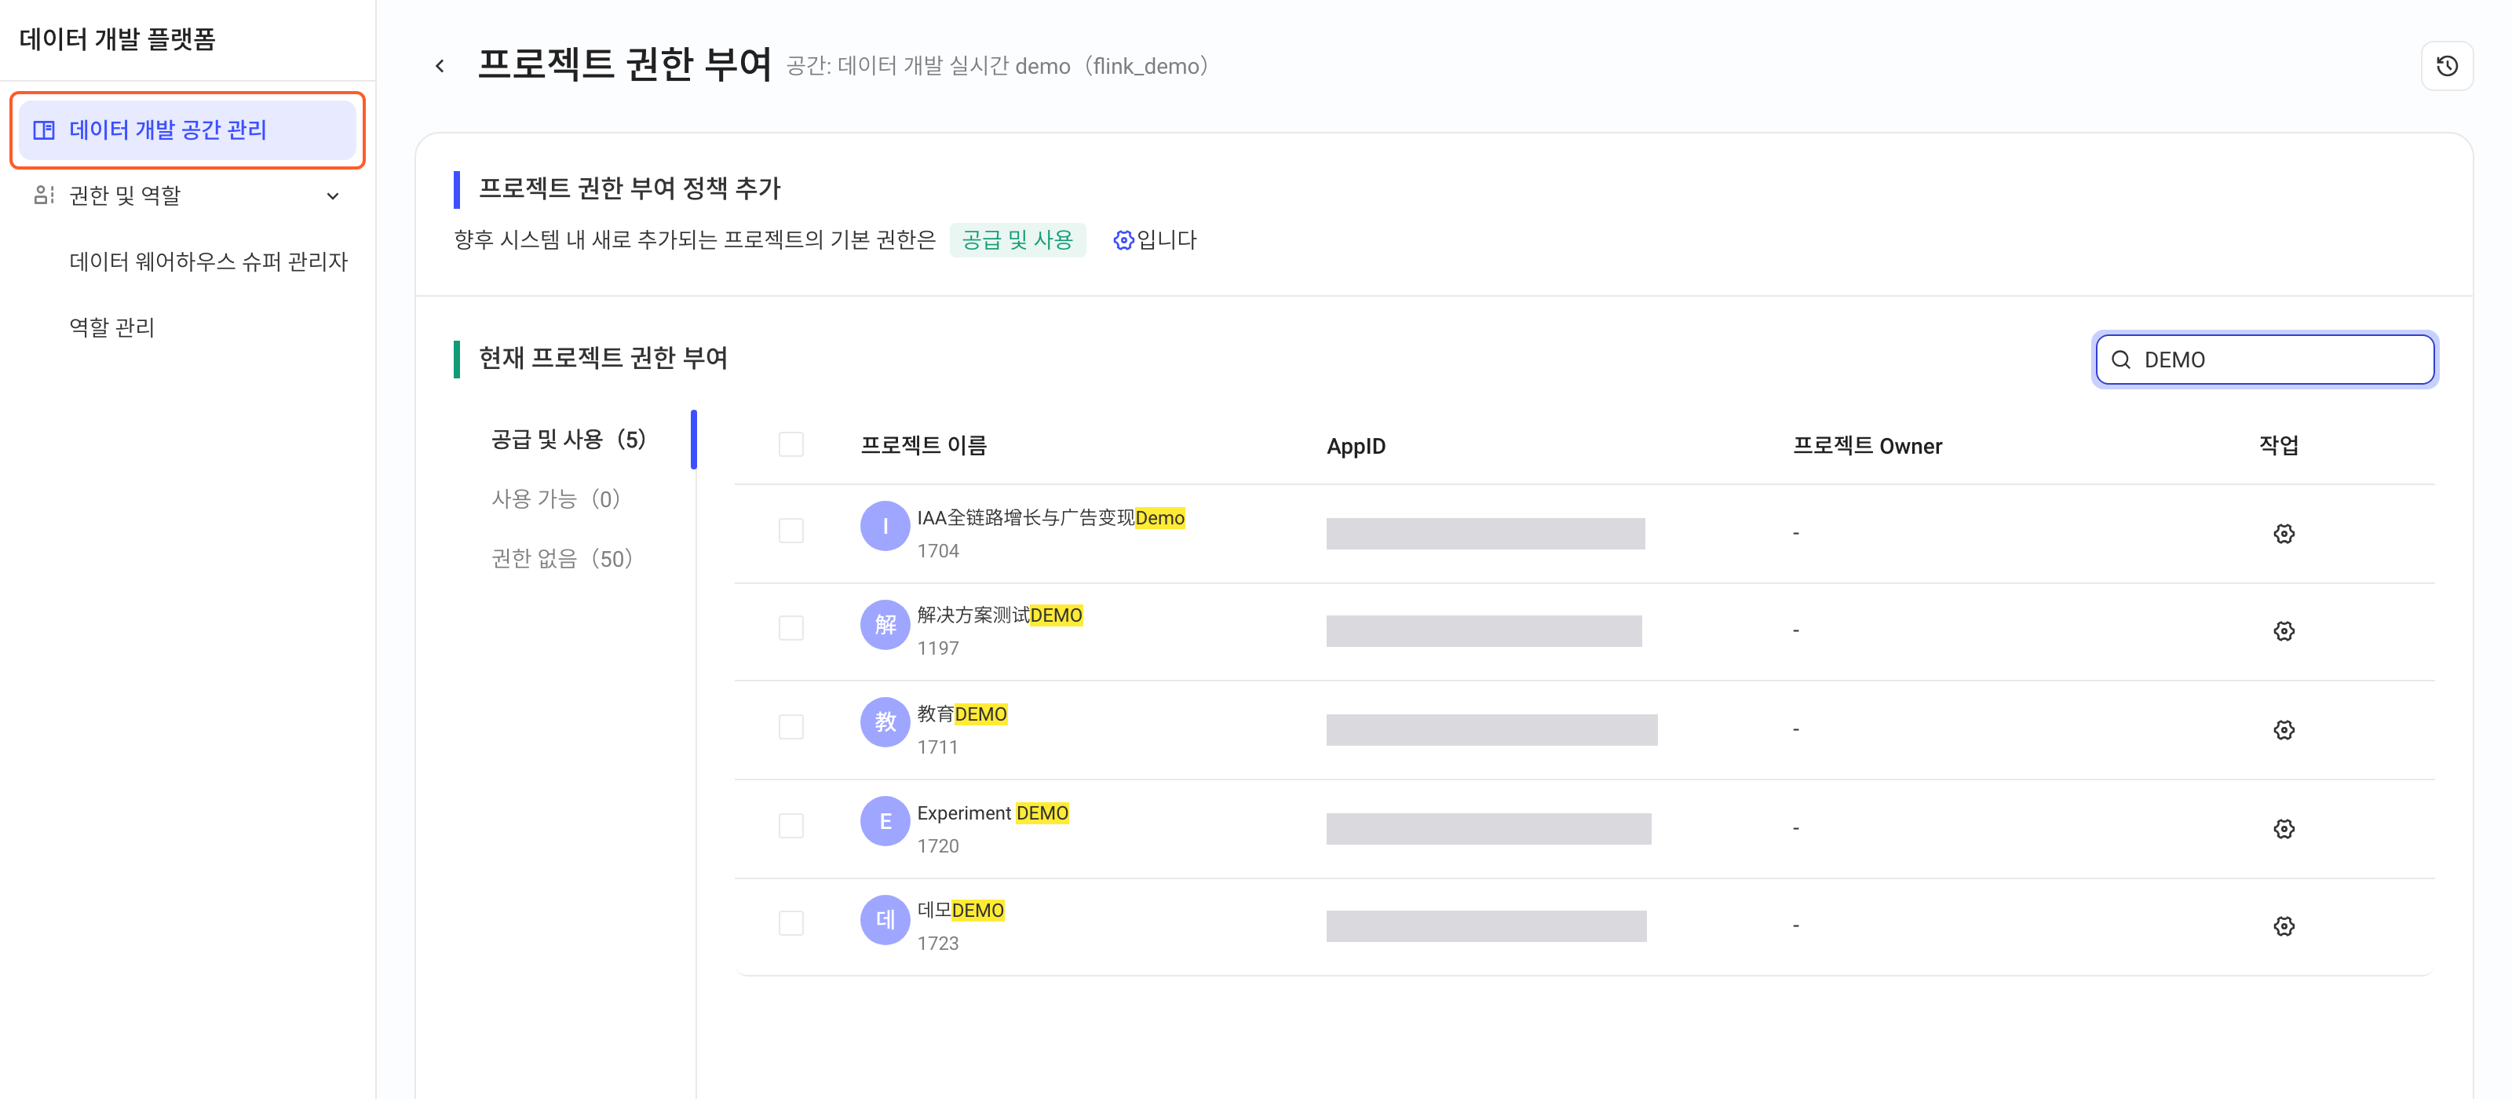Open settings gear for IAA全链路增长与广告变现Demo row

(x=2283, y=534)
